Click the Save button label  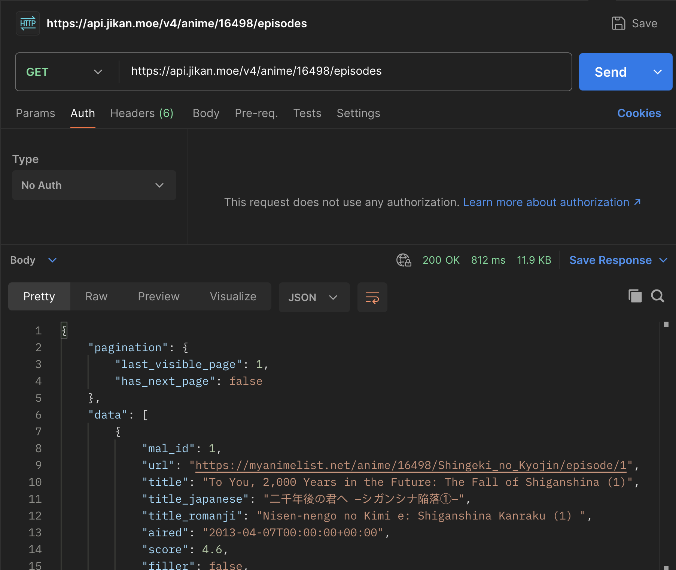[645, 23]
